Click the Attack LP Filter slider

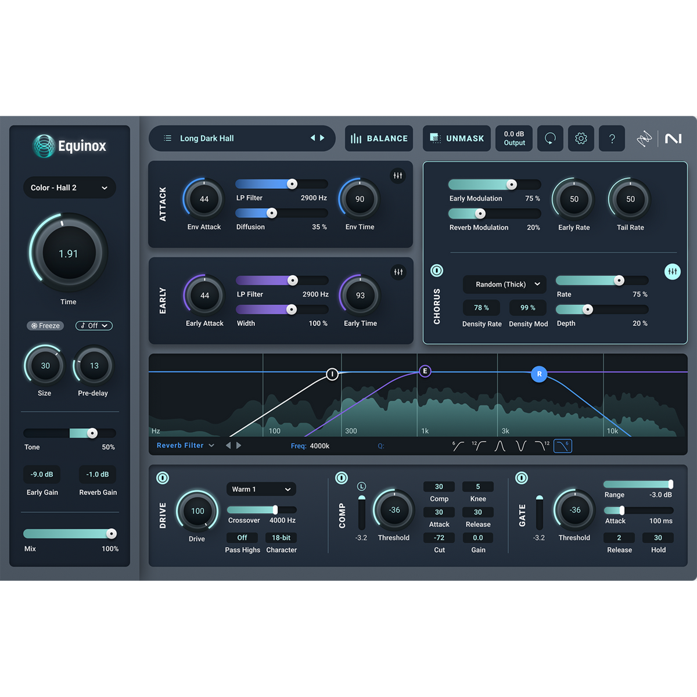(x=282, y=184)
